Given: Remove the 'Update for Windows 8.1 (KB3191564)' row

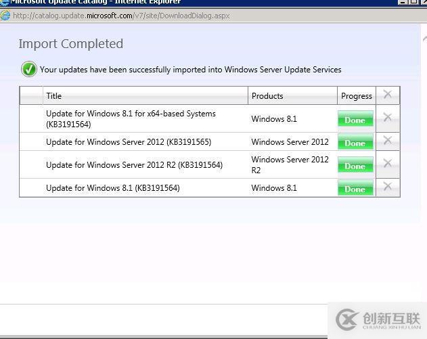Looking at the screenshot, I should pos(388,186).
